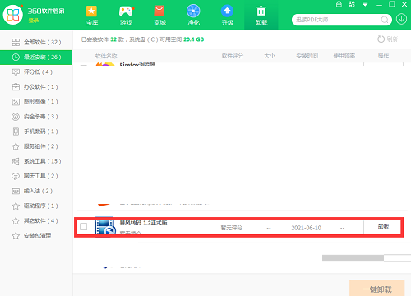Click the 登录 login link
411x296 pixels.
pyautogui.click(x=34, y=21)
